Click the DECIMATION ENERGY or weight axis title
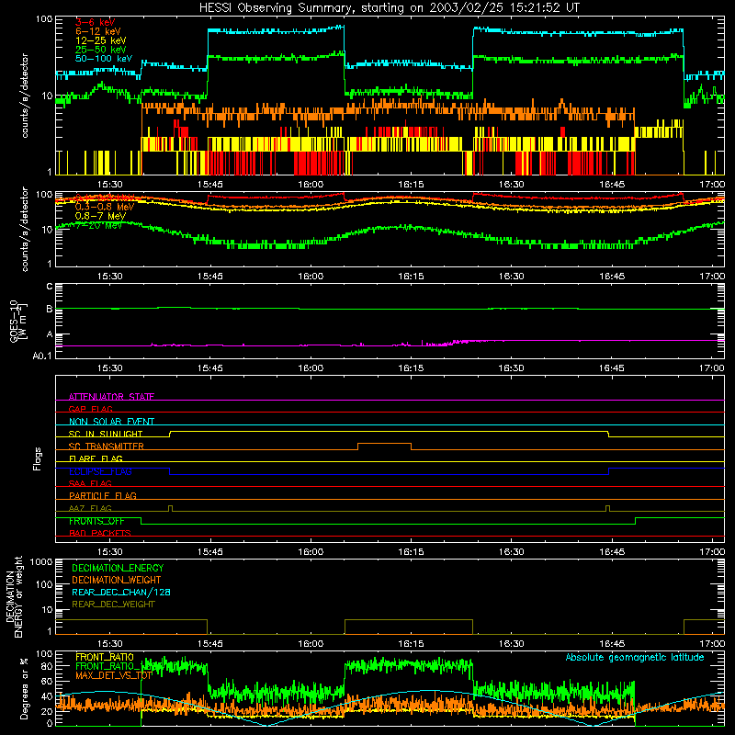Viewport: 735px width, 735px height. click(14, 596)
